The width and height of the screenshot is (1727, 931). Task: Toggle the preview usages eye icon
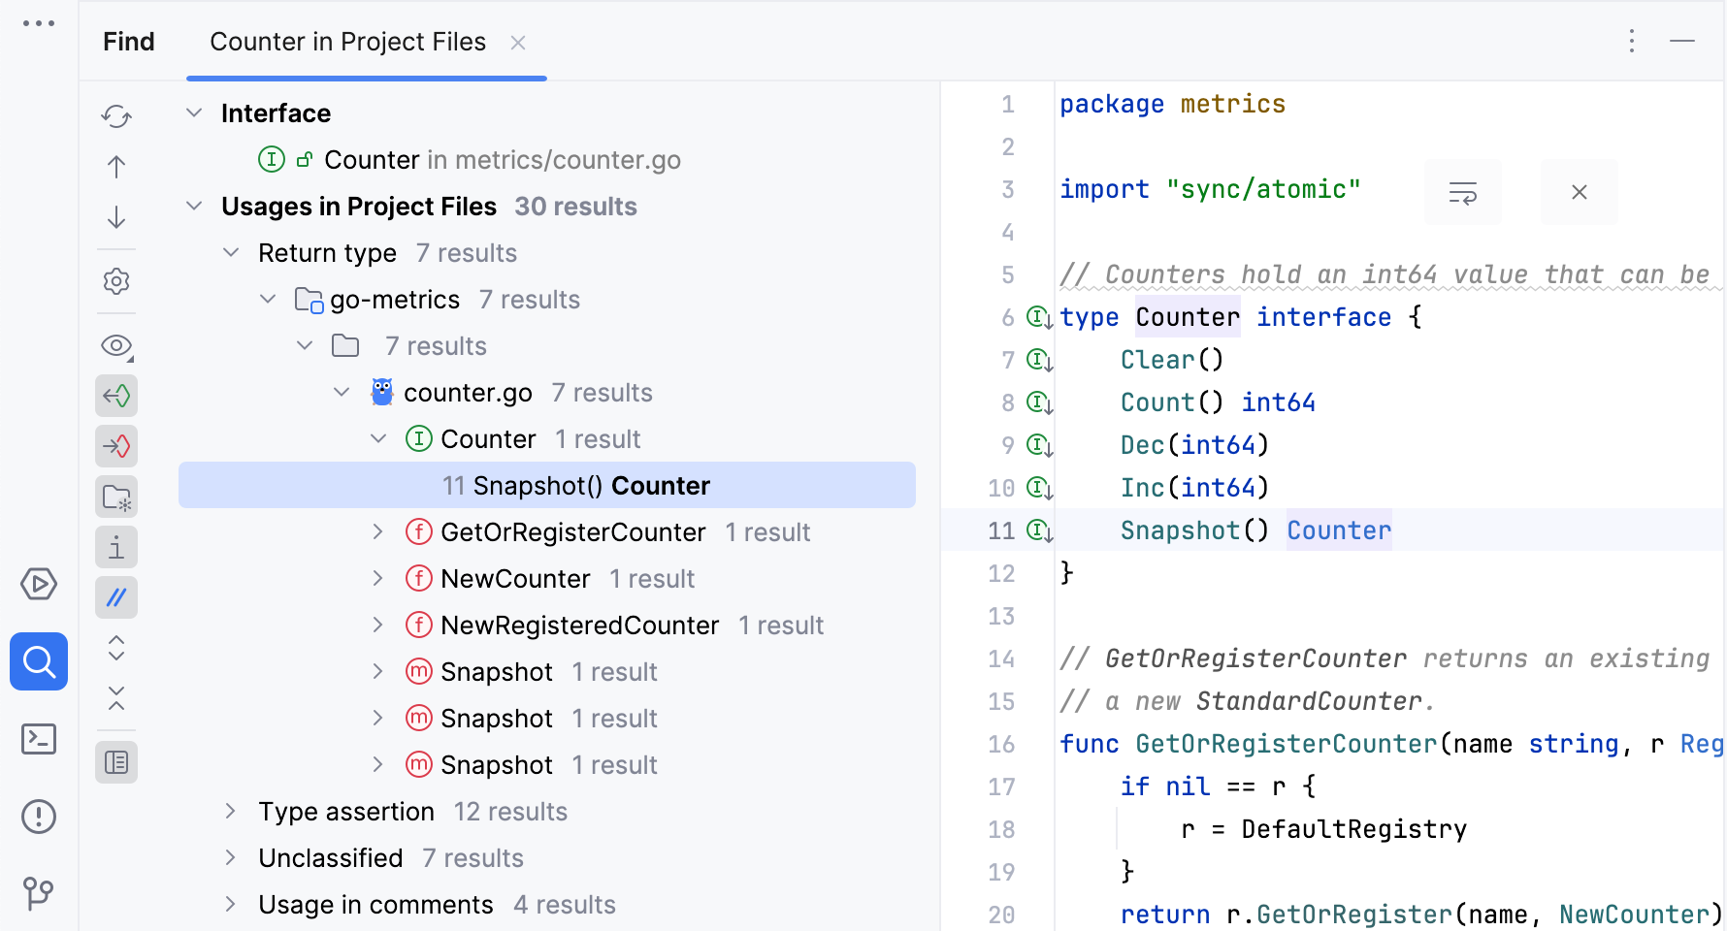coord(116,345)
